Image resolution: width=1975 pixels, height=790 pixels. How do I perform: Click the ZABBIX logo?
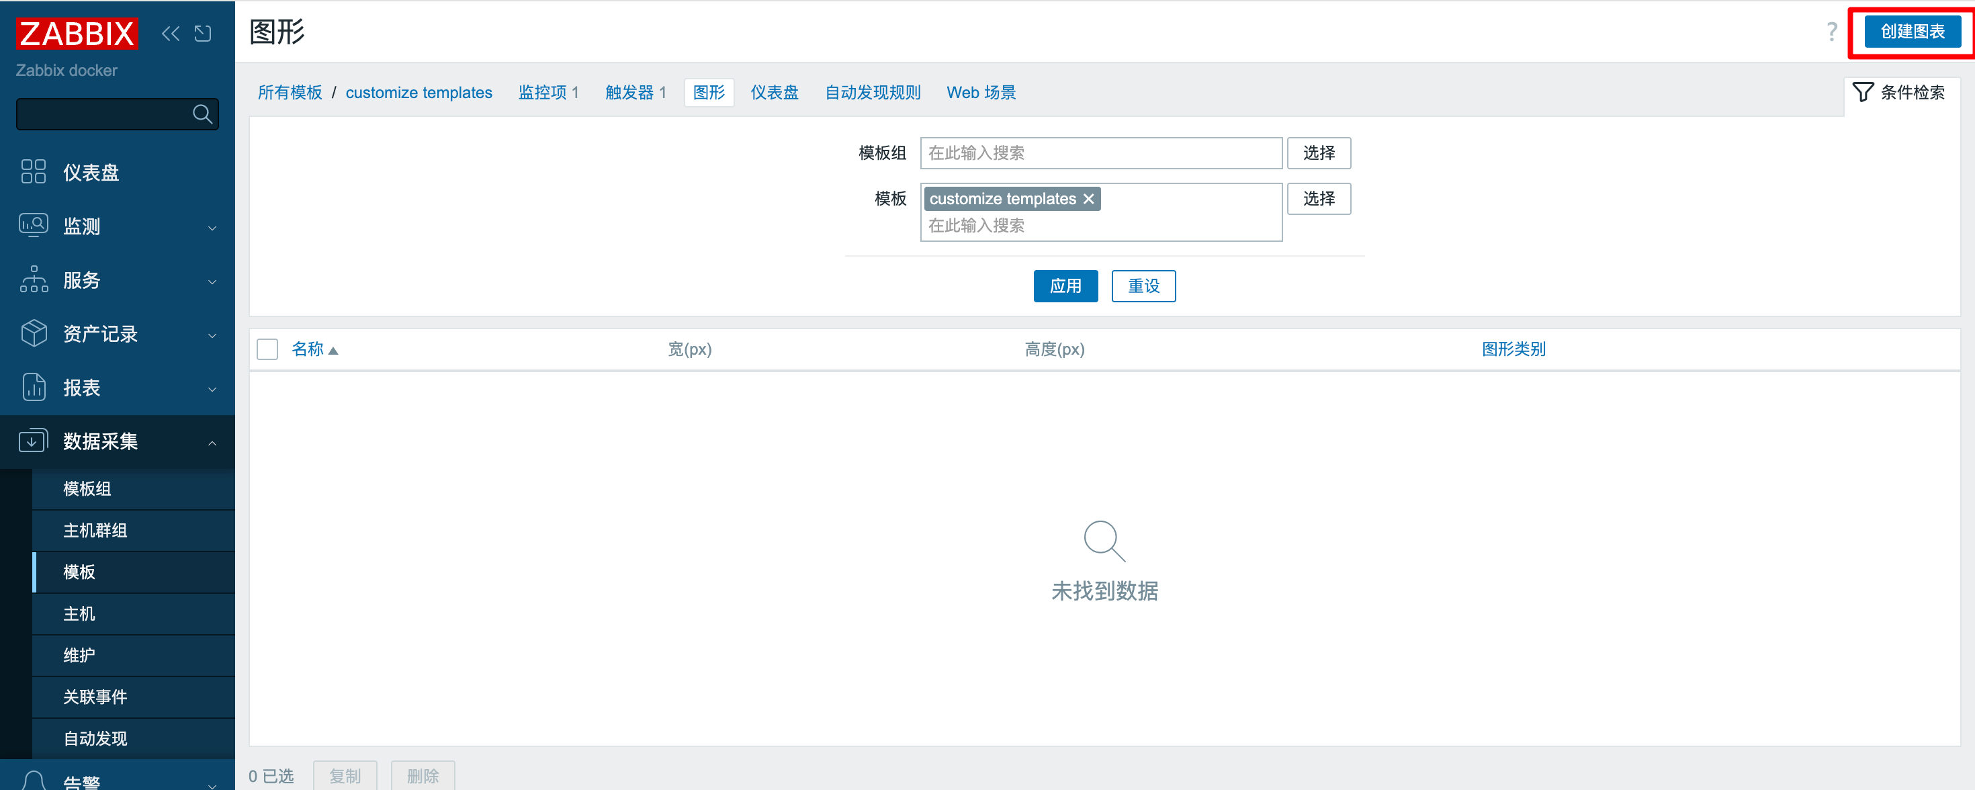[77, 34]
